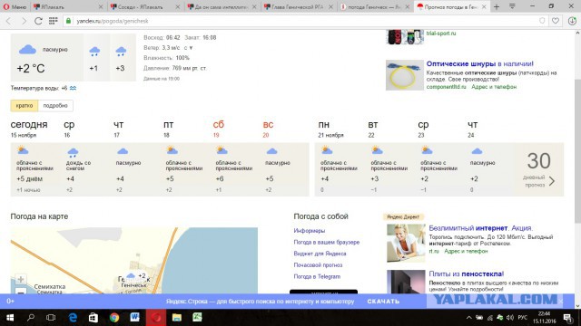Click the СКАЧАТЬ button in banner
The width and height of the screenshot is (581, 326).
point(383,302)
